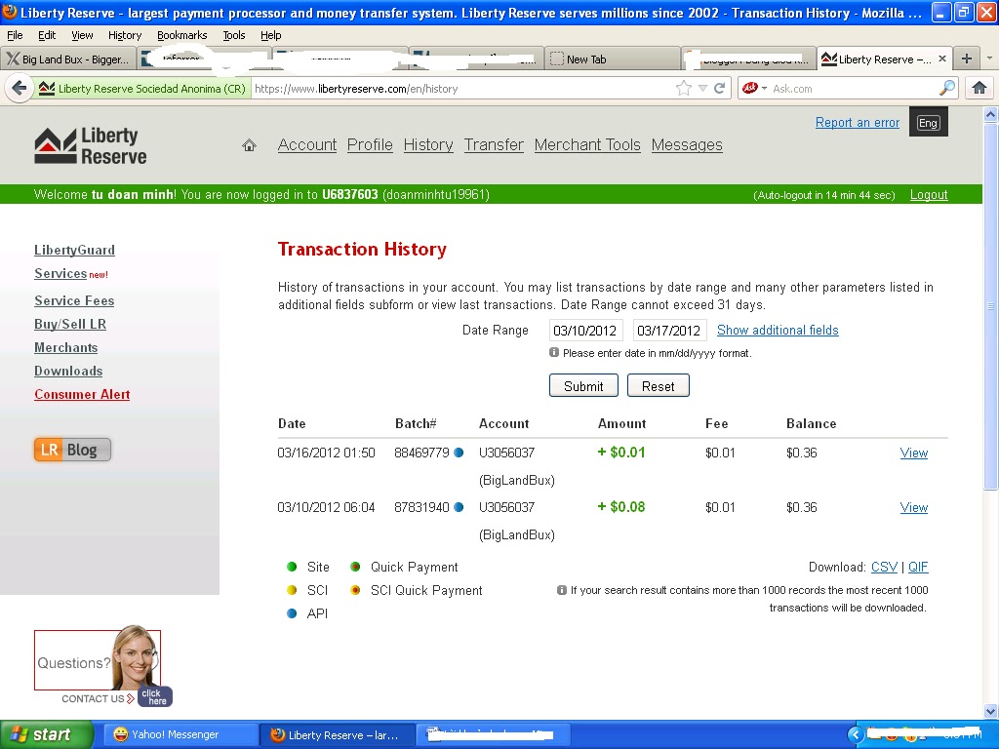Switch to Big Land Bux tab
This screenshot has width=999, height=749.
(x=68, y=59)
